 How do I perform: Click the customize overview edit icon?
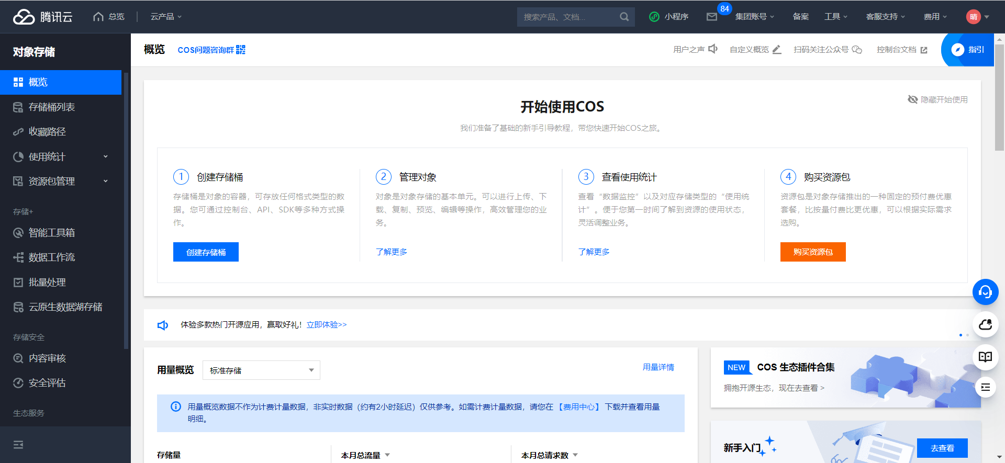click(777, 50)
